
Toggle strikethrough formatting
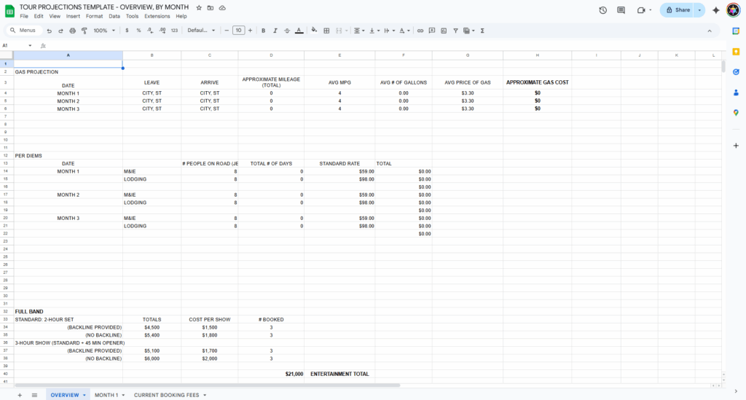(x=286, y=31)
